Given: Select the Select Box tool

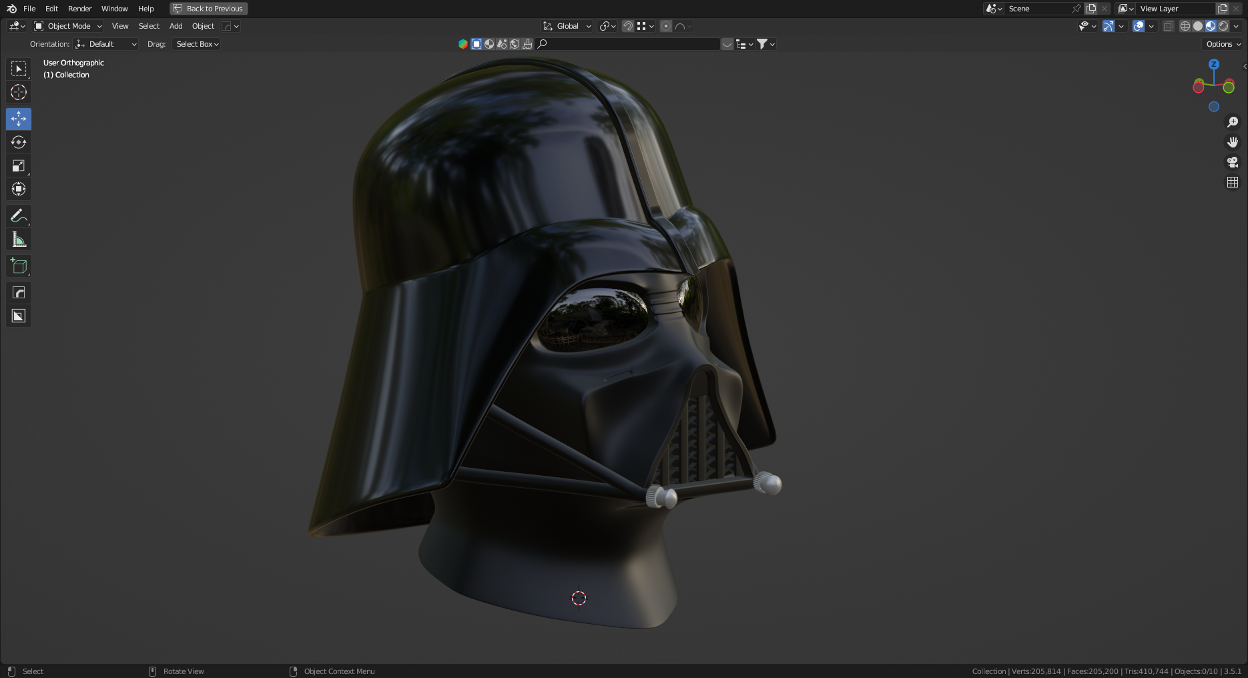Looking at the screenshot, I should (19, 69).
